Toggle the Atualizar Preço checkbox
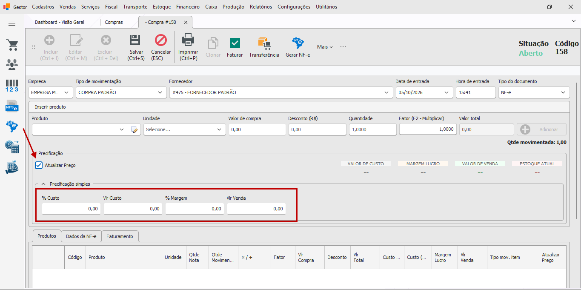 click(39, 165)
